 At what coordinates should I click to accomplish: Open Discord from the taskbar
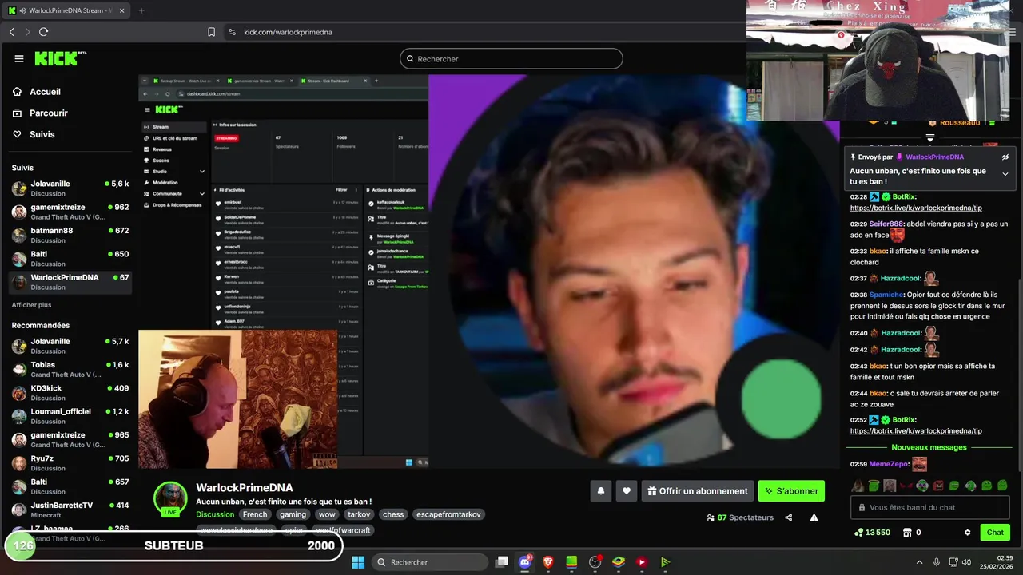[x=525, y=562]
